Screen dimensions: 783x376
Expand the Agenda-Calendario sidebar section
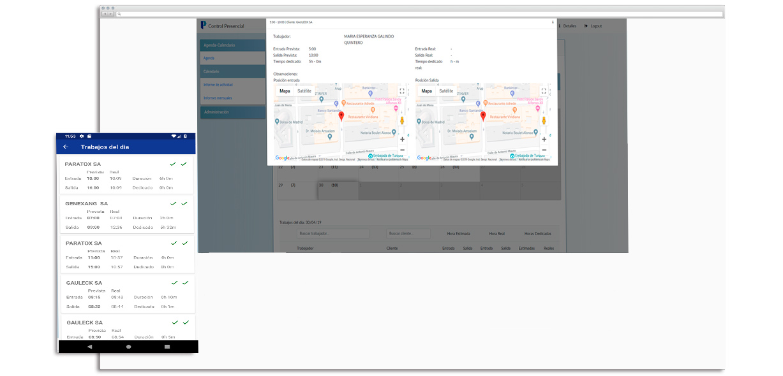pyautogui.click(x=233, y=45)
